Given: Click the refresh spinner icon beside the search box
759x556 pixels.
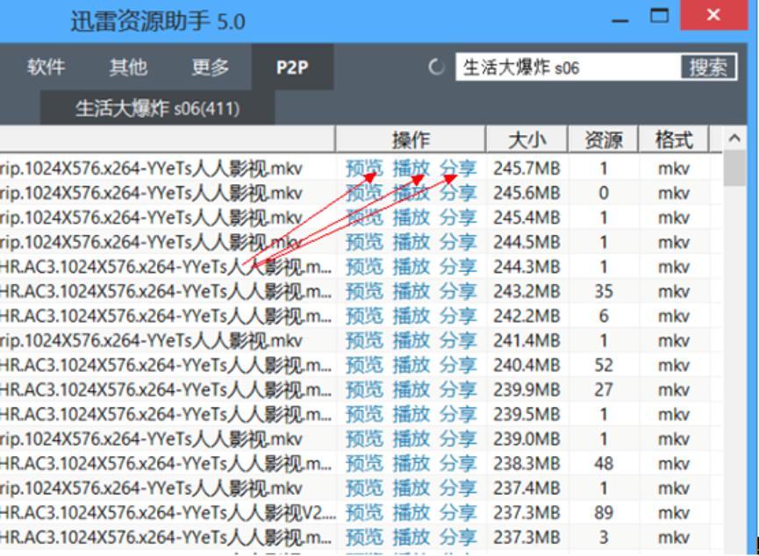Looking at the screenshot, I should pos(437,66).
